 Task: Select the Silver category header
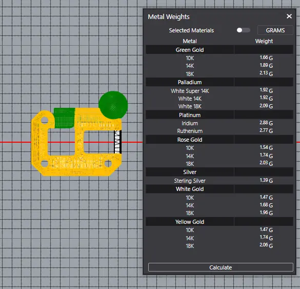click(x=219, y=172)
